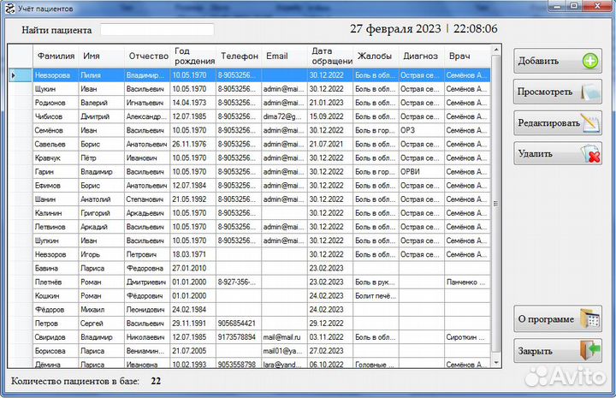This screenshot has width=616, height=398.
Task: Type in the Найти пациента search field
Action: tap(157, 30)
